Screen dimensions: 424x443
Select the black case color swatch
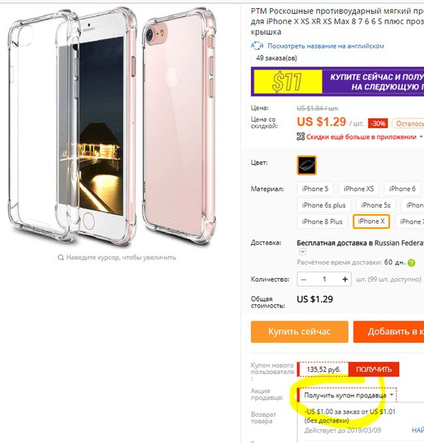pyautogui.click(x=307, y=165)
